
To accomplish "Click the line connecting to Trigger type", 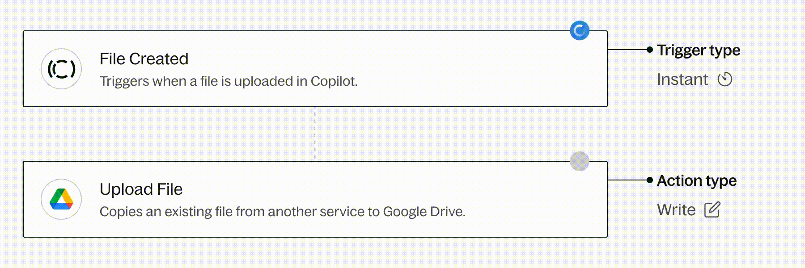I will [x=627, y=50].
